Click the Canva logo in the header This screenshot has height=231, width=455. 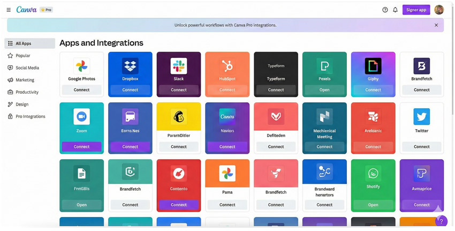[x=26, y=10]
